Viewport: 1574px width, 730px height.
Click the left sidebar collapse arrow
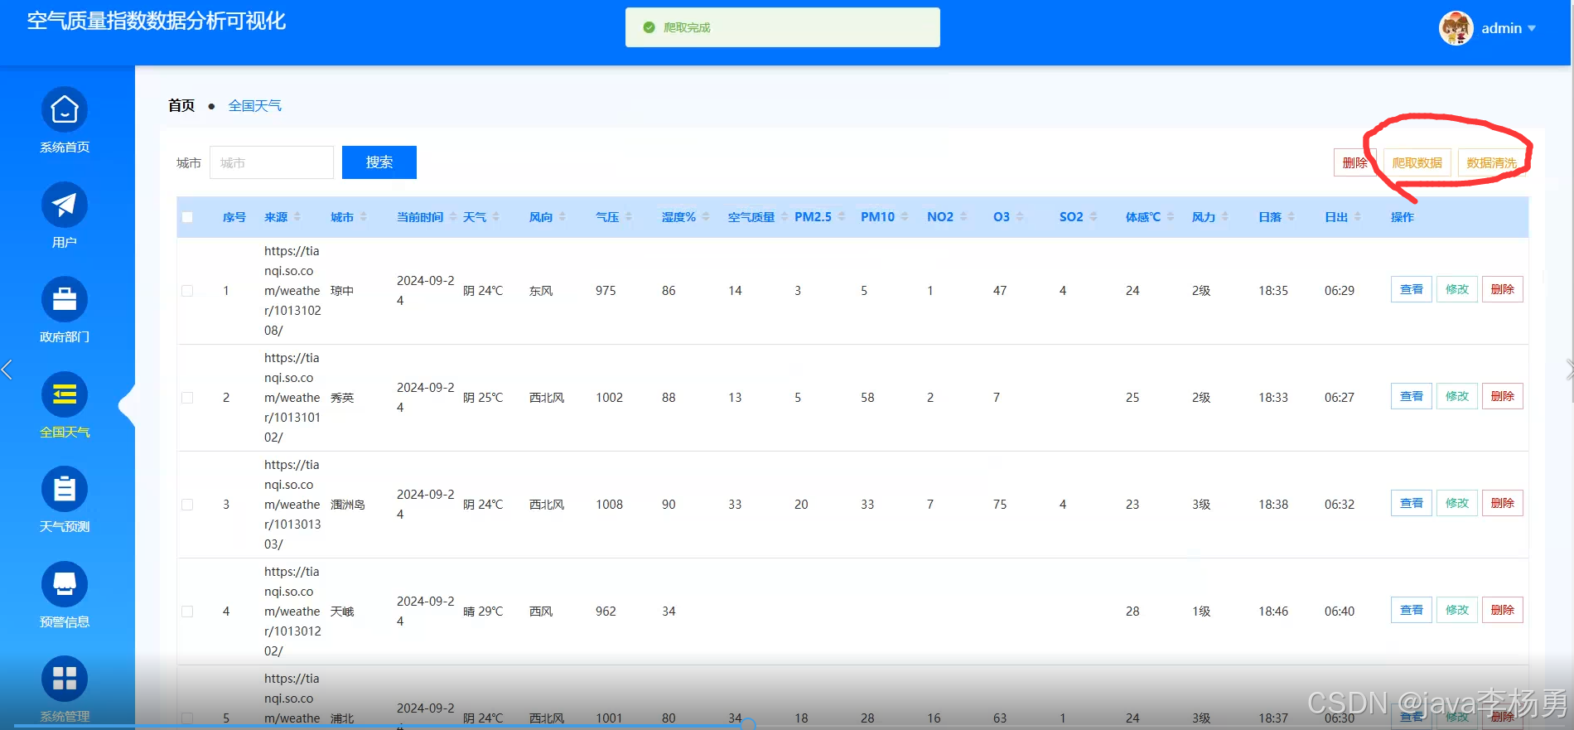7,370
